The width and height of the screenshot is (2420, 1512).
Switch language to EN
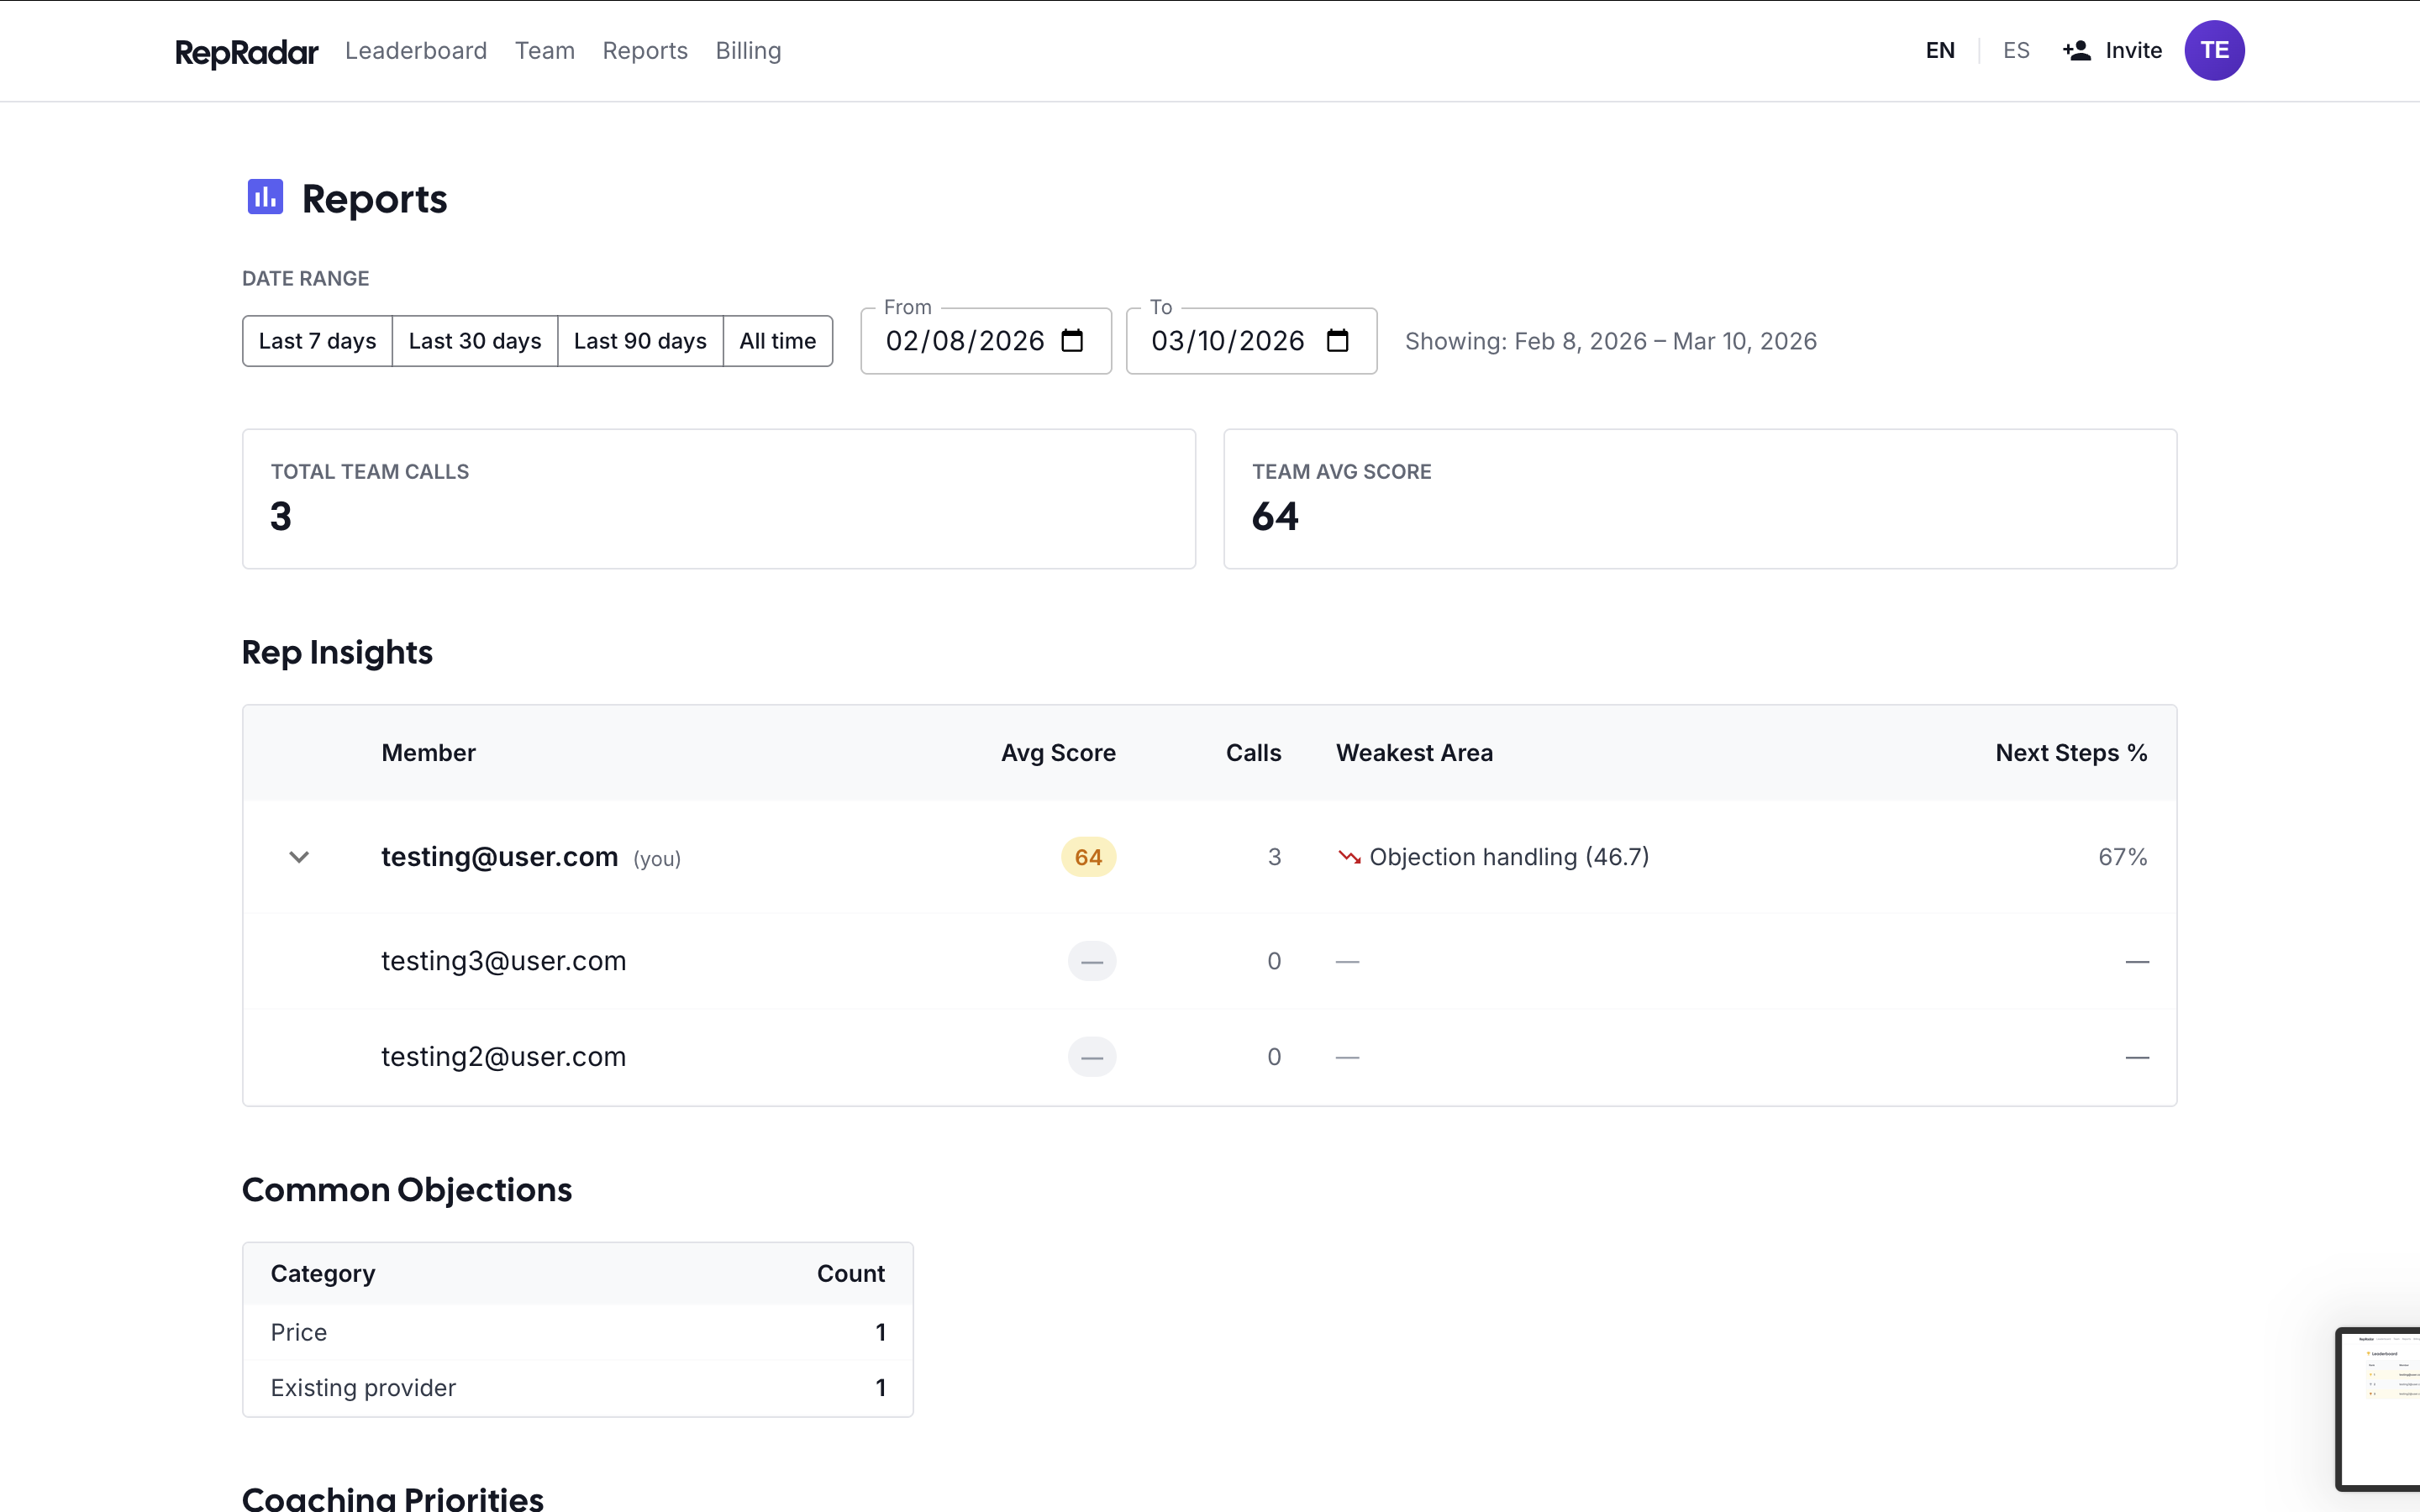[1940, 50]
